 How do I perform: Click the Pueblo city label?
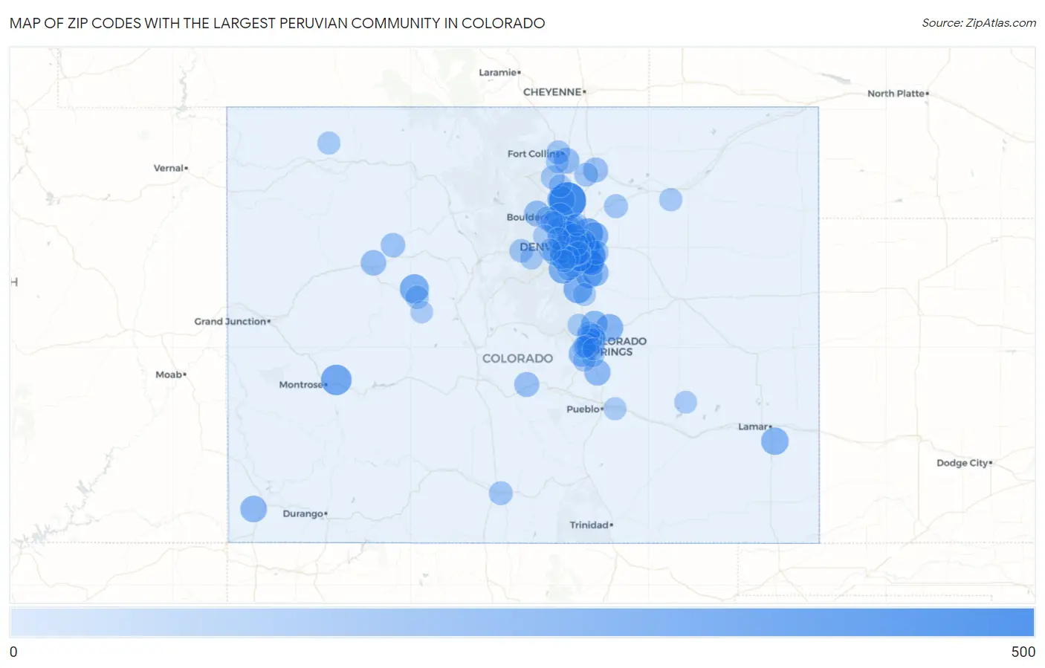pos(583,409)
